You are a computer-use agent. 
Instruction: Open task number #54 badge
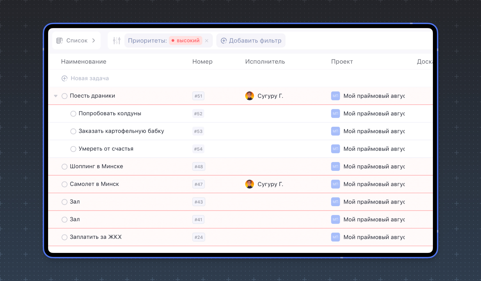tap(198, 149)
